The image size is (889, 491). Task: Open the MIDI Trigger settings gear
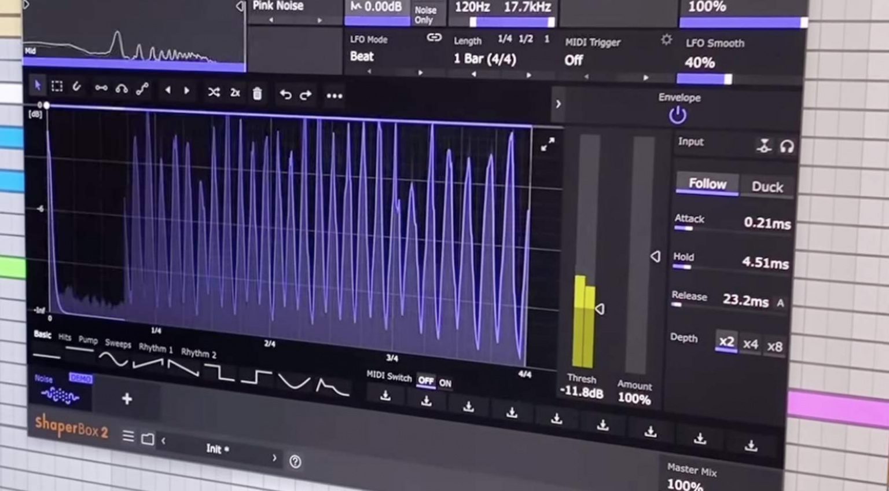pos(666,40)
